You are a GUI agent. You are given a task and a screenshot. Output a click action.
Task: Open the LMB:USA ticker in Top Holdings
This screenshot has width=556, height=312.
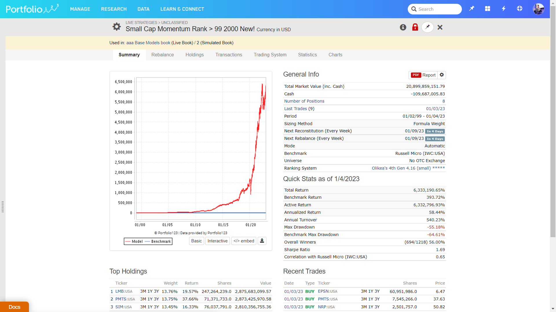tap(124, 291)
